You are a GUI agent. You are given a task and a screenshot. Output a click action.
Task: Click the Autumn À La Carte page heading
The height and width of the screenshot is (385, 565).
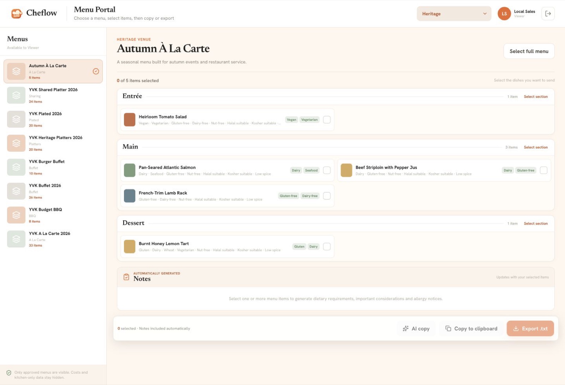pyautogui.click(x=163, y=49)
